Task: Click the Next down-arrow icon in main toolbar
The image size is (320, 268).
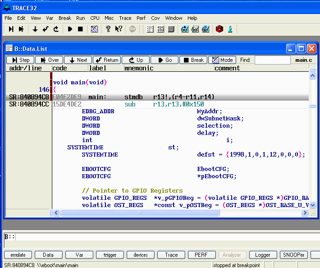Action: (x=35, y=29)
